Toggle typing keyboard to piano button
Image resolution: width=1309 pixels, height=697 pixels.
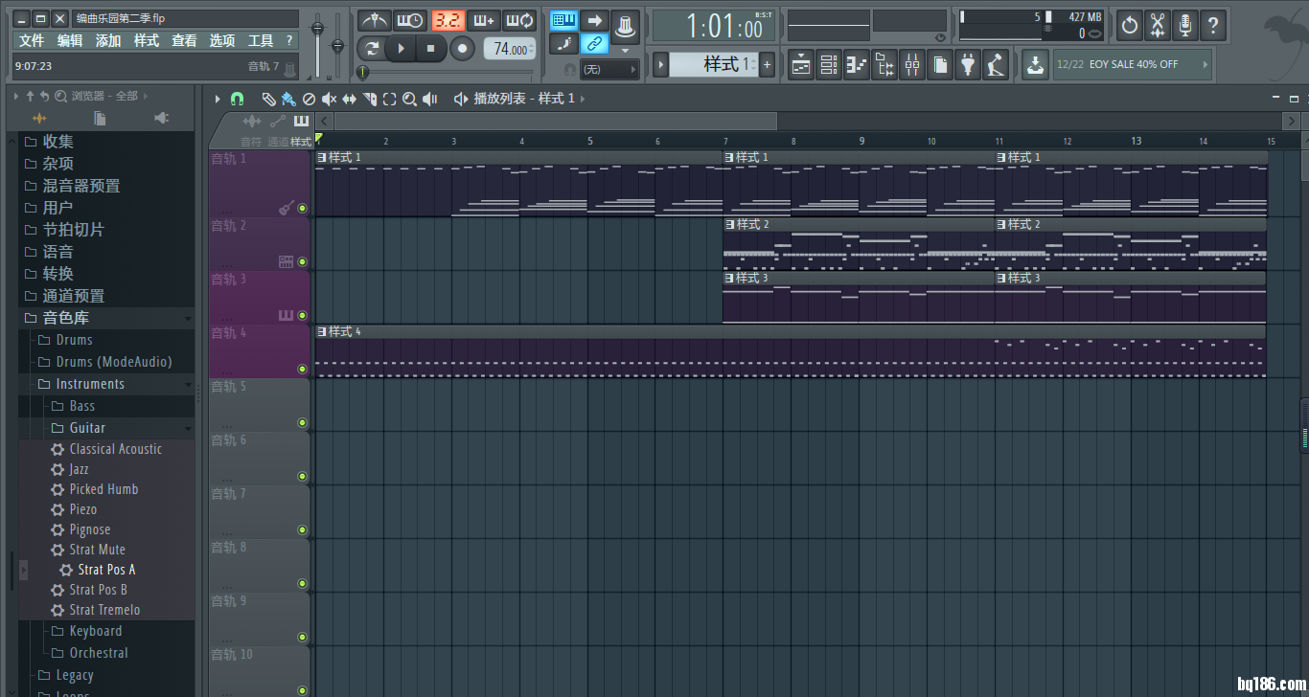(x=563, y=20)
